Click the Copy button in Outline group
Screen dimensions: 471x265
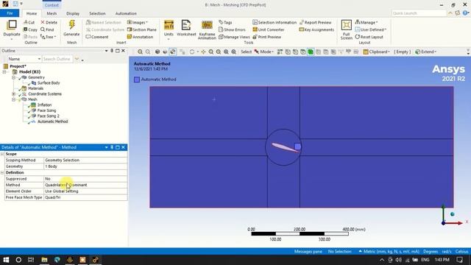[x=30, y=29]
